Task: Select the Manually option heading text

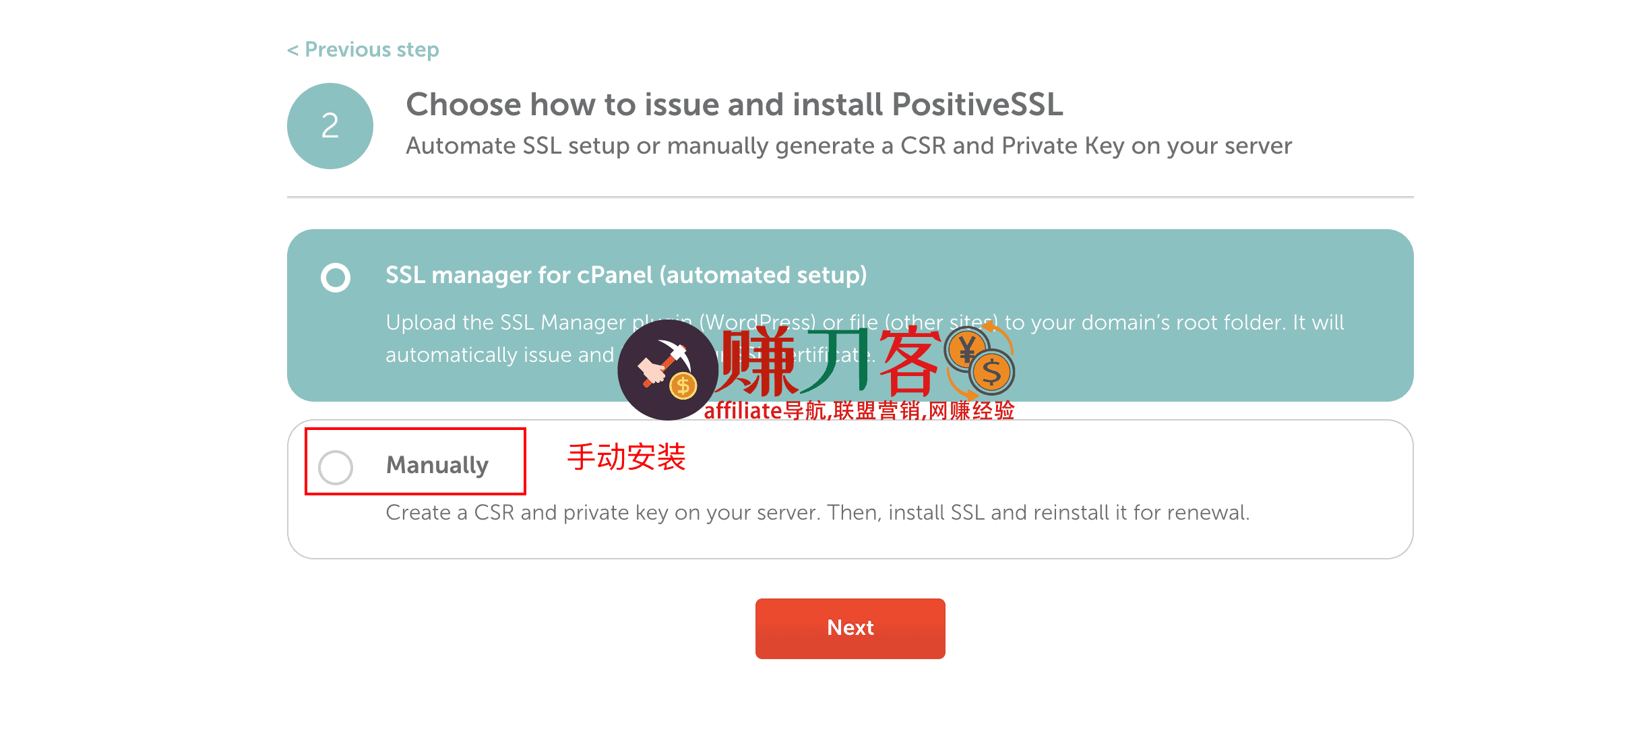Action: [x=437, y=465]
